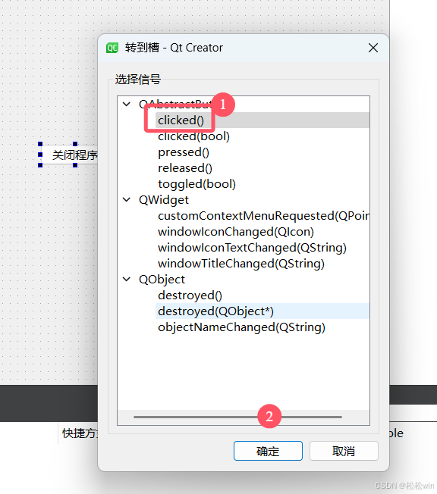Confirm with the 确定 button
Screen dimensions: 437x494
coord(268,451)
